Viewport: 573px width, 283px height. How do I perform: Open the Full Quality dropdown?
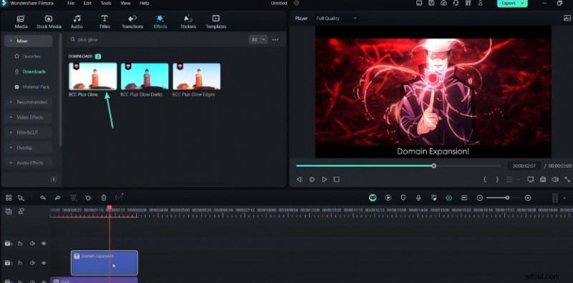336,19
